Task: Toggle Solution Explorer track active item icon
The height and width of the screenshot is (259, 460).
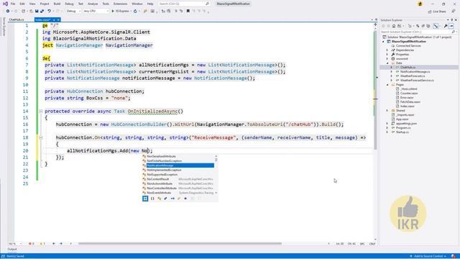Action: coord(436,26)
